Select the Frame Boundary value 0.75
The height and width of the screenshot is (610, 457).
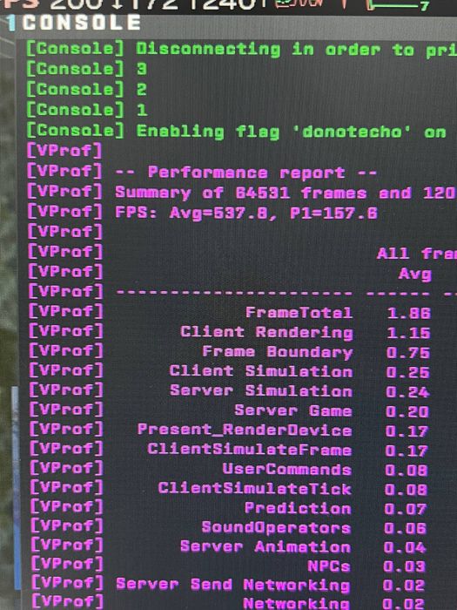408,352
